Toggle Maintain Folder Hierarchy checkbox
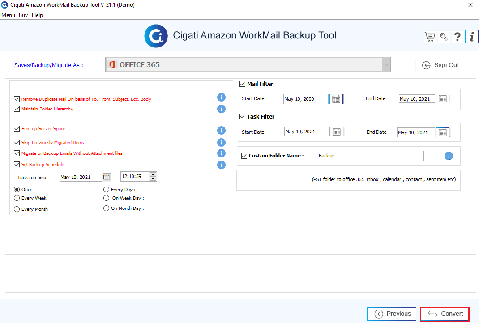This screenshot has height=323, width=479. point(17,109)
